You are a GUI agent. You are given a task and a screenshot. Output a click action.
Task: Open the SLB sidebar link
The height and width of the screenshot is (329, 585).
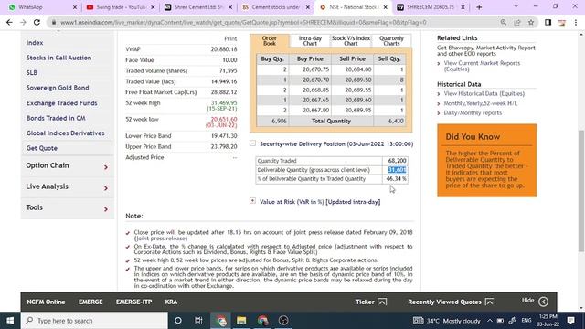click(x=32, y=73)
